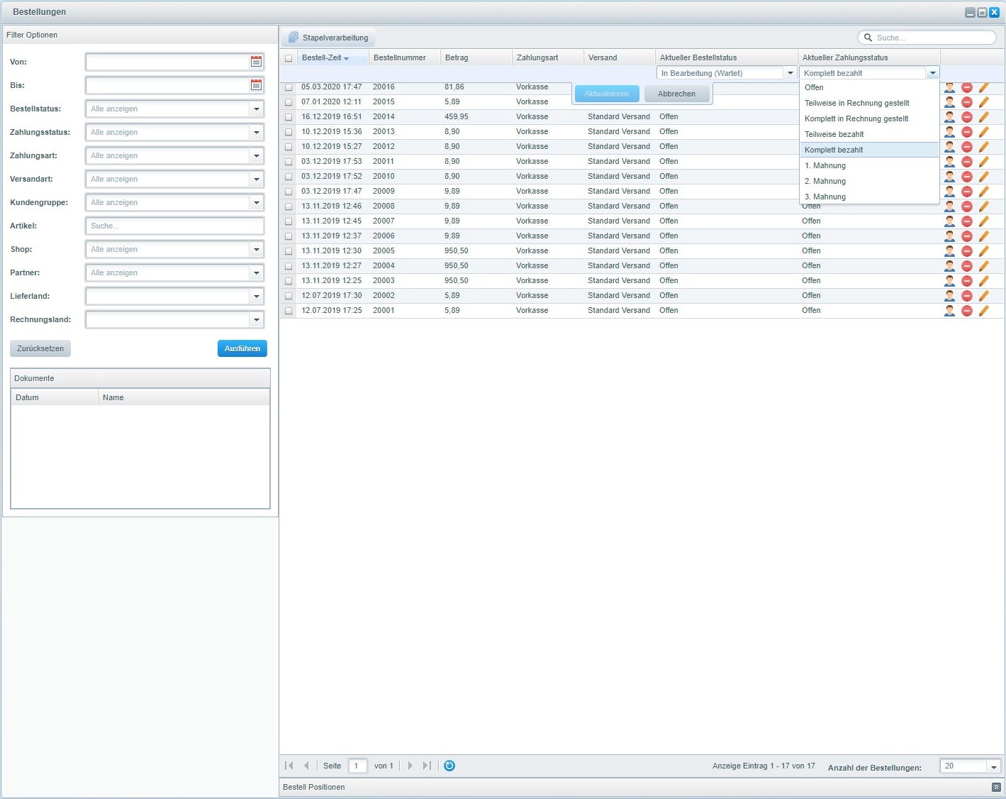Sort by Betrag column header
Image resolution: width=1006 pixels, height=799 pixels.
coord(476,57)
